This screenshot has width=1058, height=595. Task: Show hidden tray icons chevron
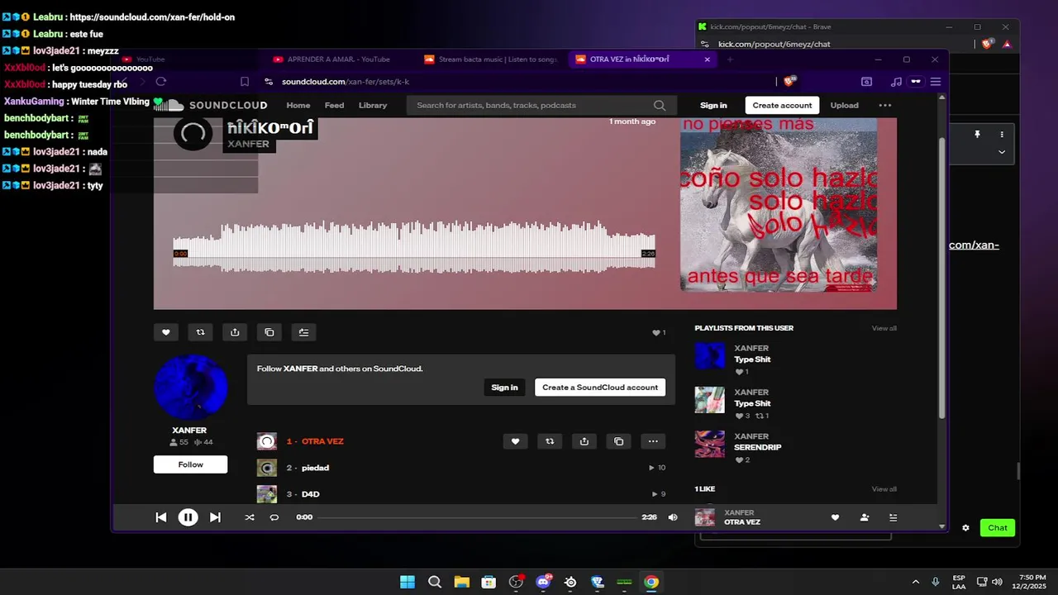pyautogui.click(x=915, y=582)
